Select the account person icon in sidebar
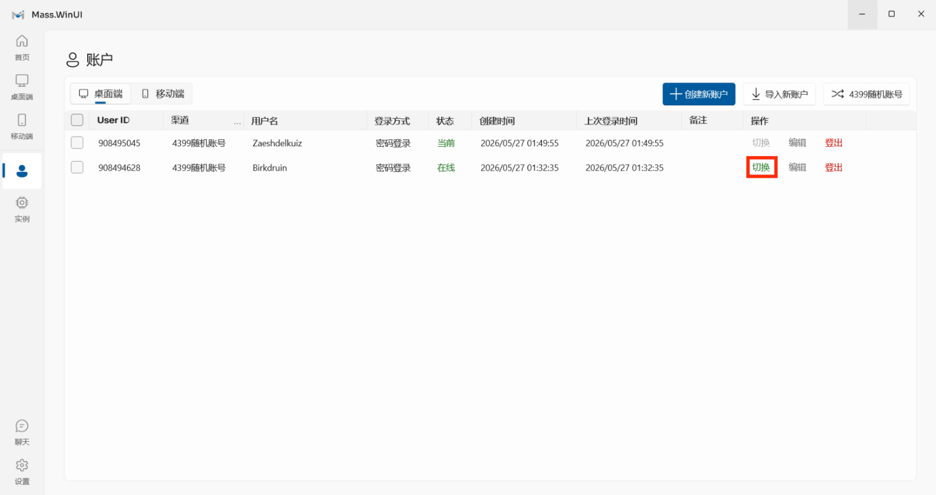The height and width of the screenshot is (495, 936). point(22,171)
